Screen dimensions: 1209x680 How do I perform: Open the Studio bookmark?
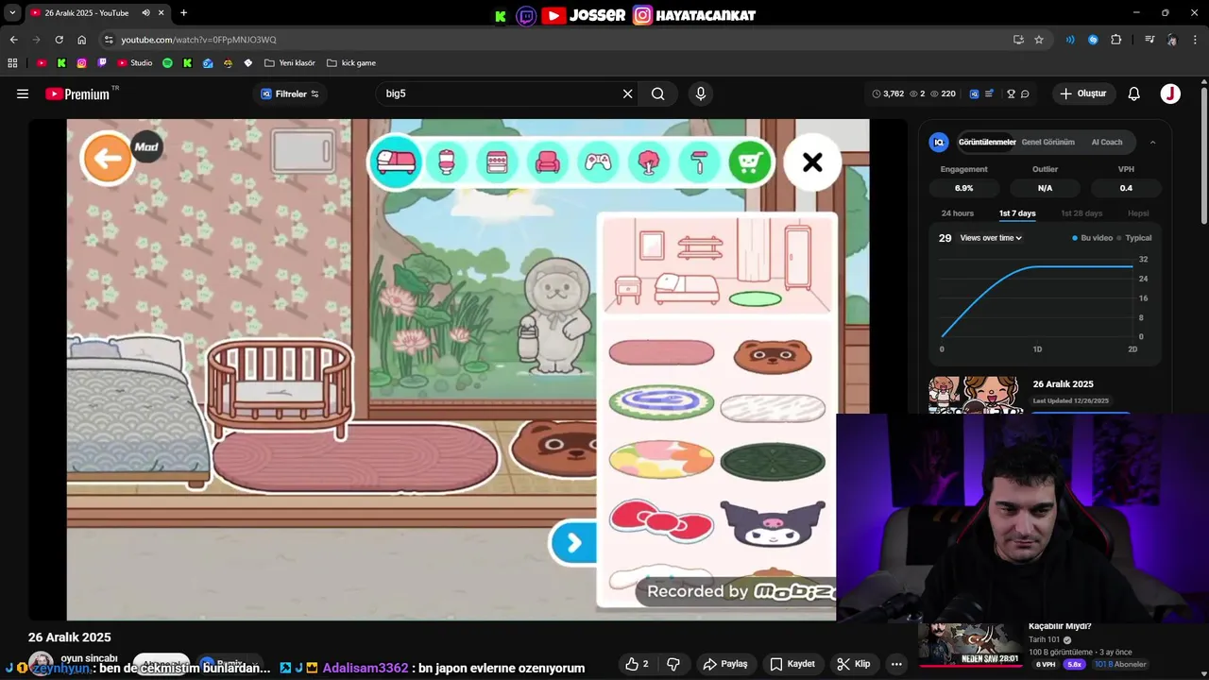click(x=134, y=63)
